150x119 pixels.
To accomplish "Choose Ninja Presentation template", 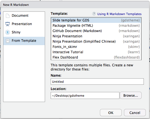I will pos(96,36).
